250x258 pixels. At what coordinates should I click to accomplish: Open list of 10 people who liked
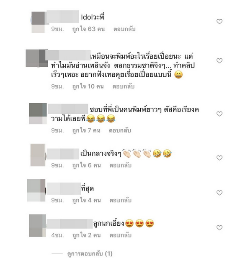(x=88, y=86)
